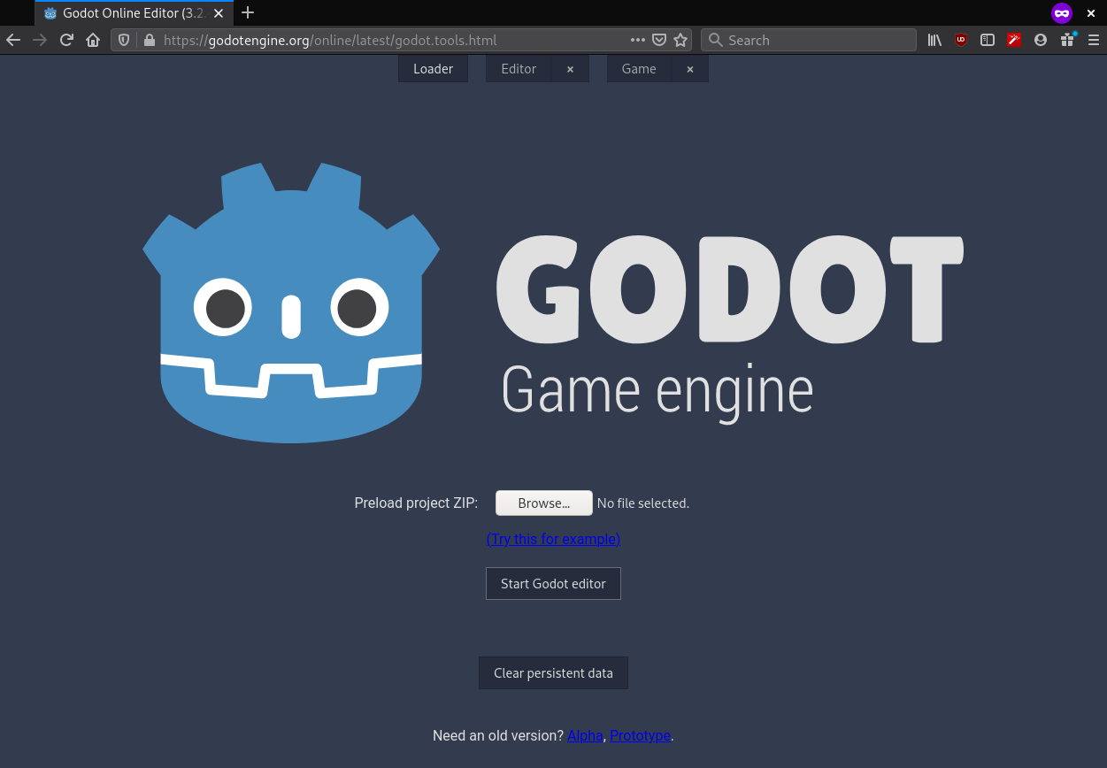Open the page actions three-dot menu
The height and width of the screenshot is (768, 1107).
point(638,40)
